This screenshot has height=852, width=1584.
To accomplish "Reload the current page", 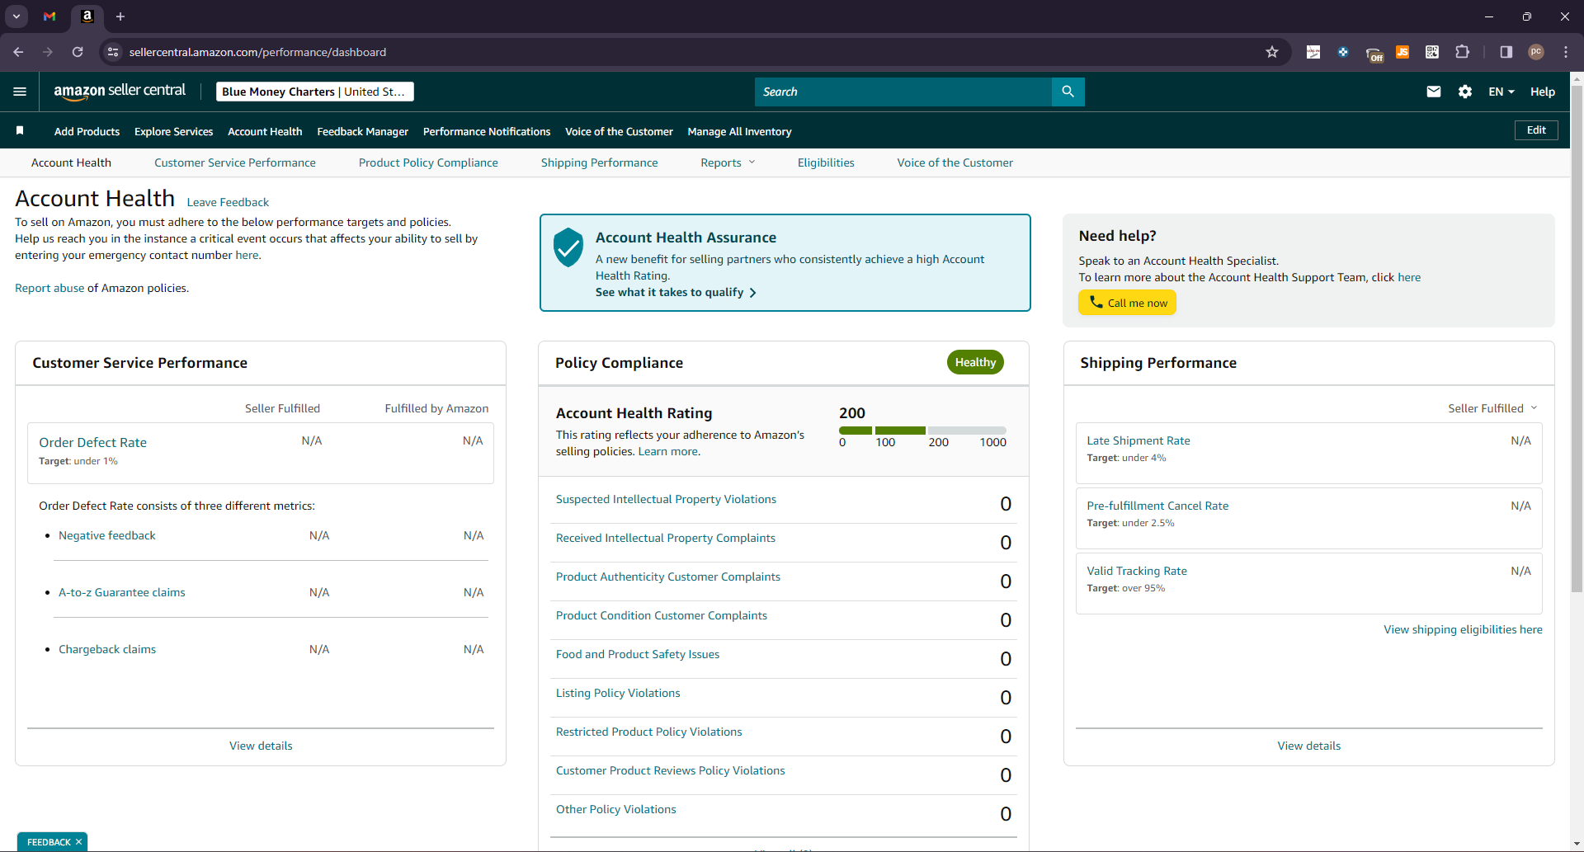I will [78, 52].
